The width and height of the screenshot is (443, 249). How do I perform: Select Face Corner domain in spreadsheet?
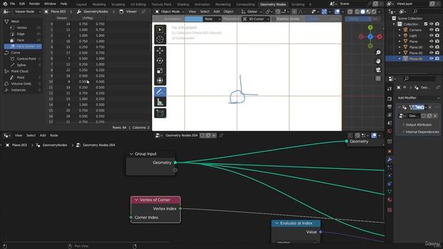[23, 46]
